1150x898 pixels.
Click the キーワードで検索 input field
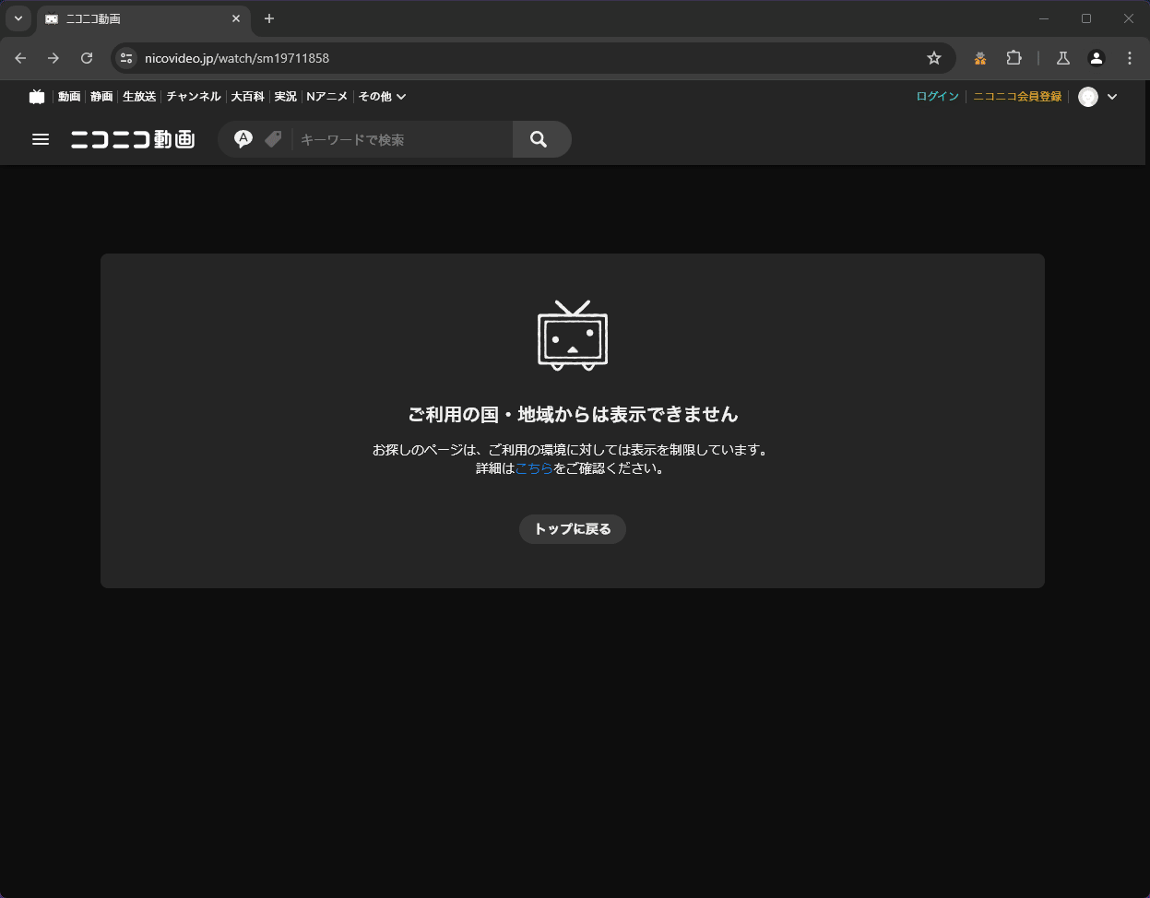pos(401,139)
